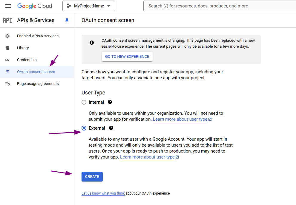296x205 pixels.
Task: Open the MyProjectName project selector
Action: click(x=88, y=6)
